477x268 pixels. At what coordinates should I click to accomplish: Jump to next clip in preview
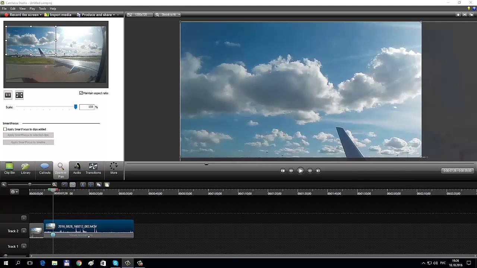coord(318,171)
